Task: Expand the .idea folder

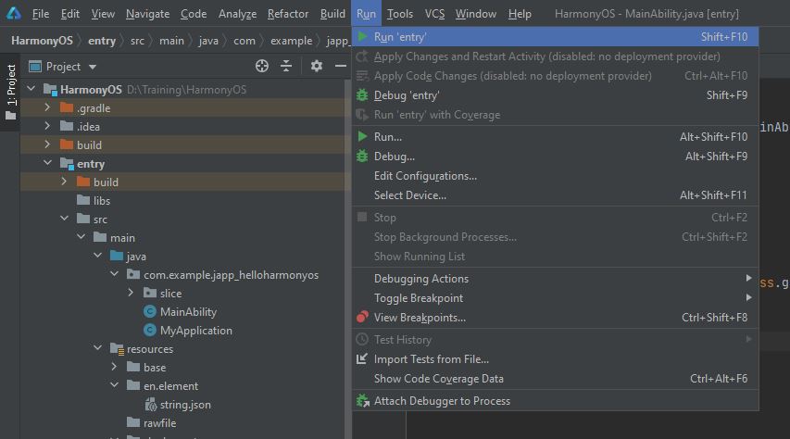Action: (x=47, y=126)
